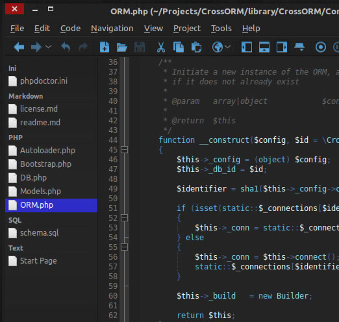
Task: Click the 'function' keyword on line 44
Action: click(177, 140)
